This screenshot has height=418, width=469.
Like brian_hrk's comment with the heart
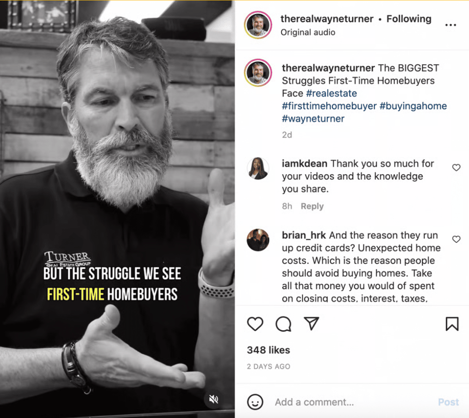pyautogui.click(x=456, y=239)
